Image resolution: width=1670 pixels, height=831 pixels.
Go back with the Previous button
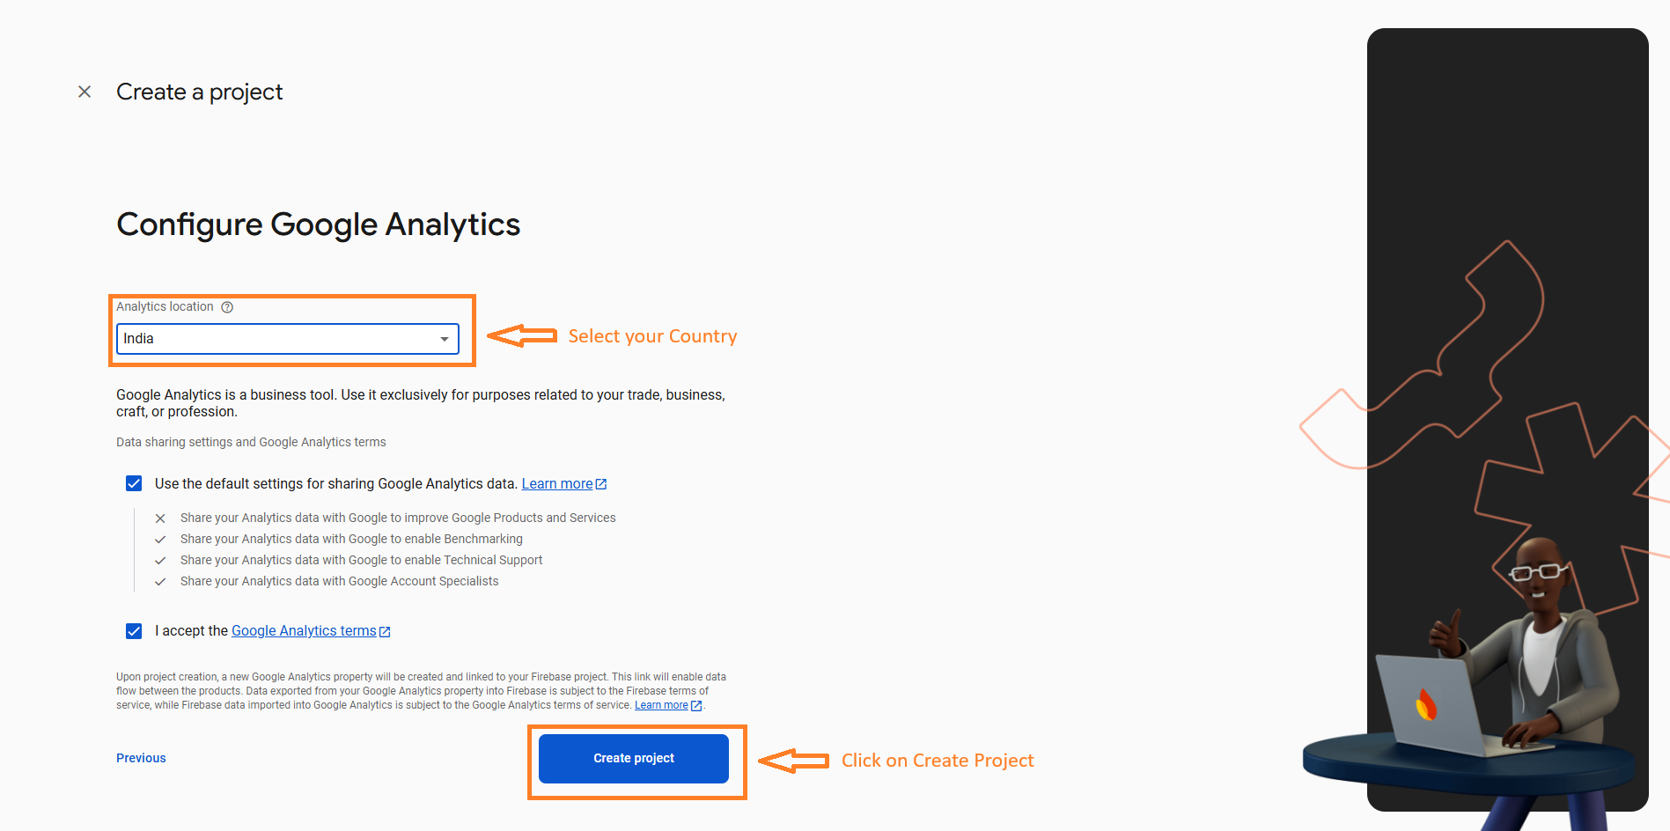pyautogui.click(x=141, y=758)
